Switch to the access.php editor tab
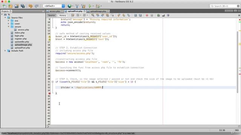 coord(55,11)
